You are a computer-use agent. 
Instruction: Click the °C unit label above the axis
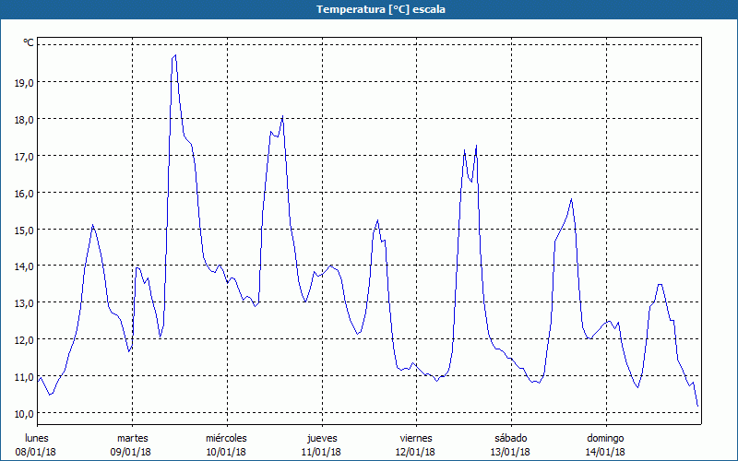click(x=29, y=42)
